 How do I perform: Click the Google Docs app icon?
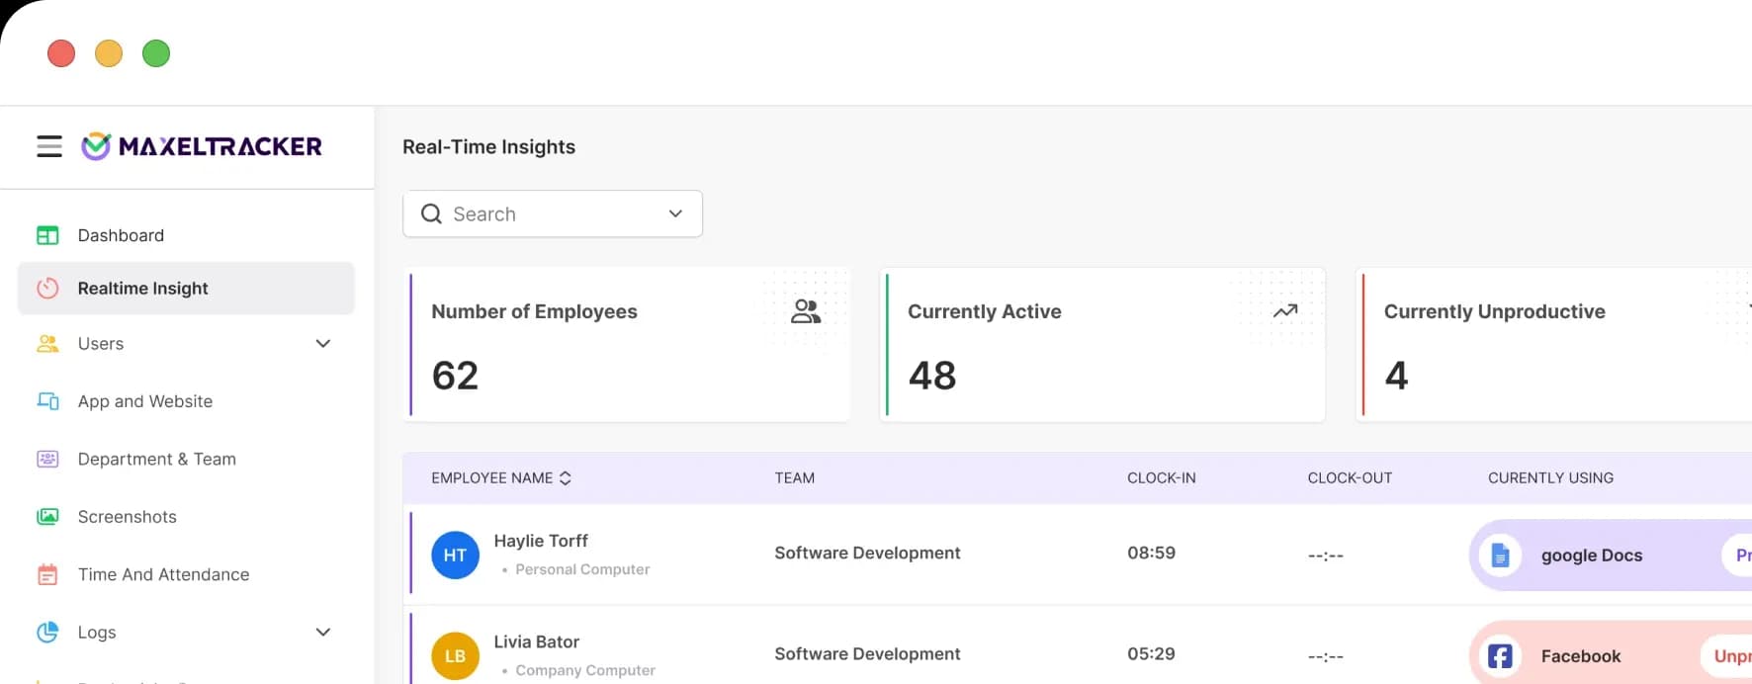[1500, 556]
